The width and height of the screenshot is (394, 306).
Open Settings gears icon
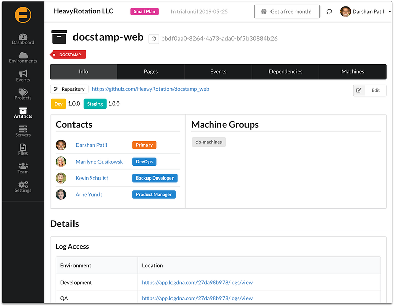(x=23, y=184)
